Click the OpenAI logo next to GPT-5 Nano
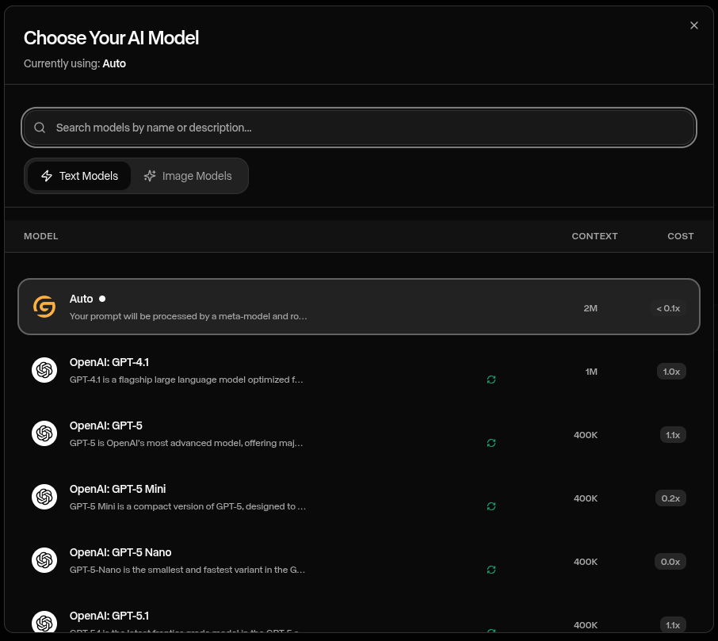 coord(44,560)
